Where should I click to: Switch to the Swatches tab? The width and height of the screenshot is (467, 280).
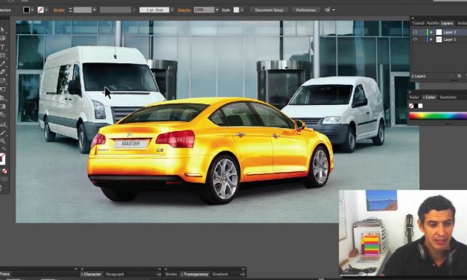448,97
